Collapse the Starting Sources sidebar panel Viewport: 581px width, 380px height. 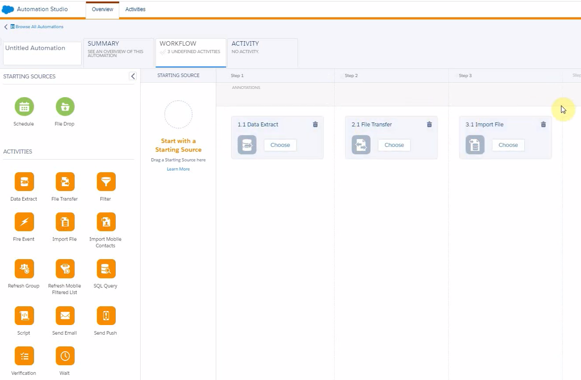tap(133, 76)
